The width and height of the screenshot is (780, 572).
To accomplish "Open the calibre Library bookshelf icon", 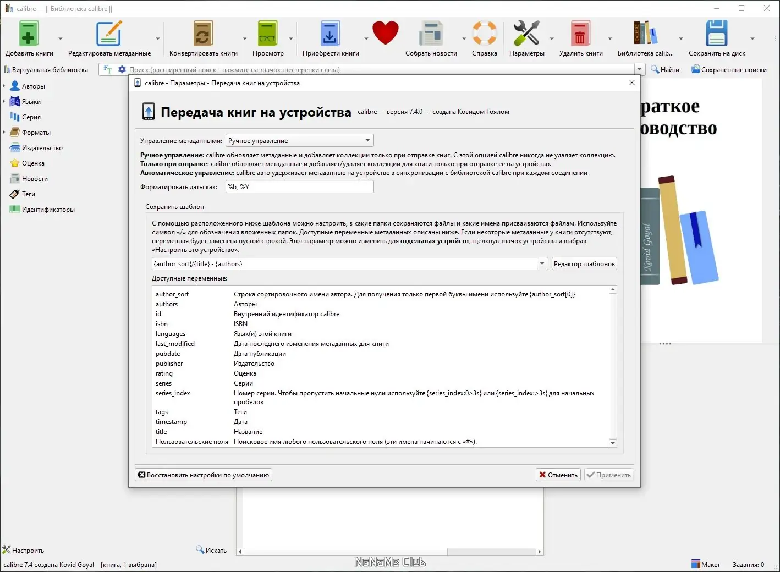I will (645, 34).
